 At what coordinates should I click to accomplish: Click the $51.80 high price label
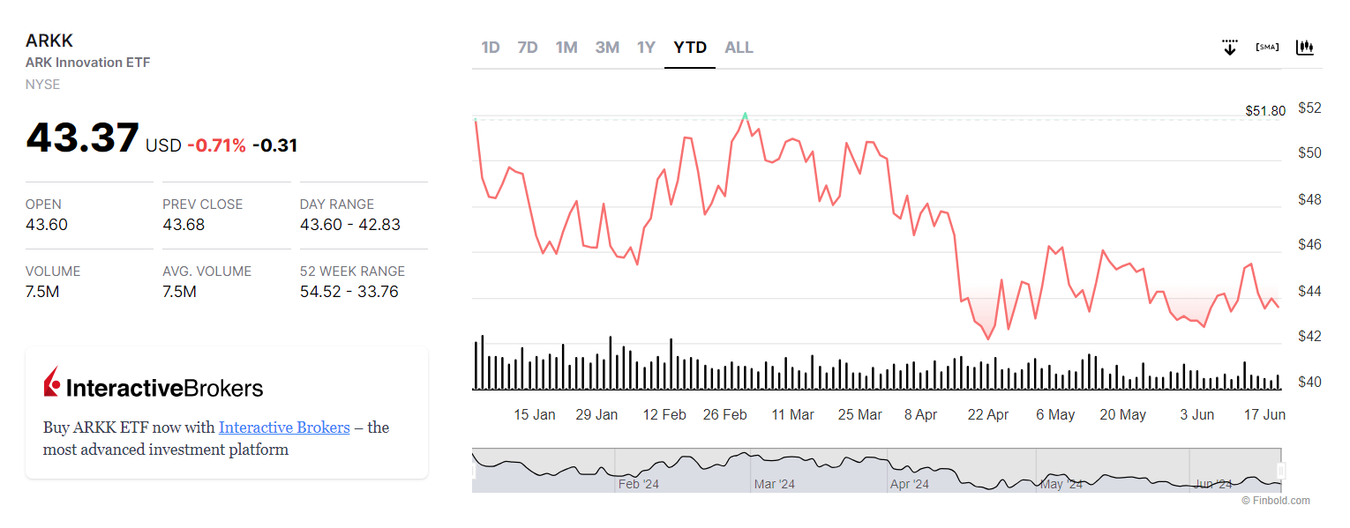point(1265,111)
